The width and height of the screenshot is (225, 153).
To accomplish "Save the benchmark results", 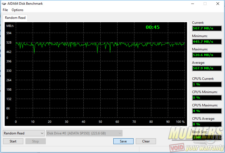I will (x=123, y=141).
